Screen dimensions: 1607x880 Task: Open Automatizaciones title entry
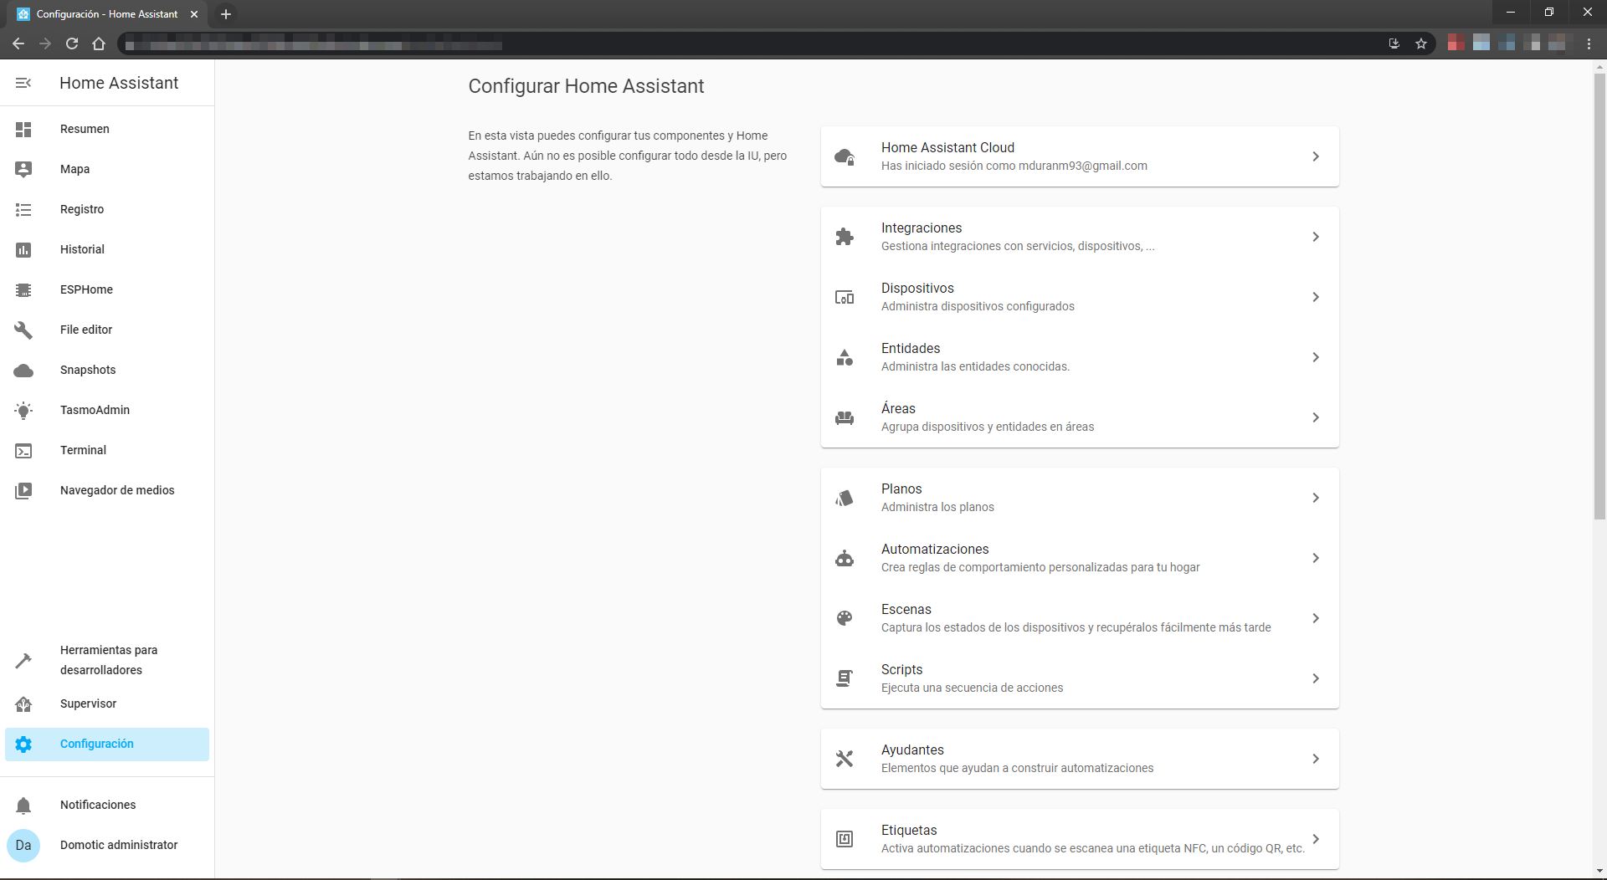pyautogui.click(x=935, y=549)
